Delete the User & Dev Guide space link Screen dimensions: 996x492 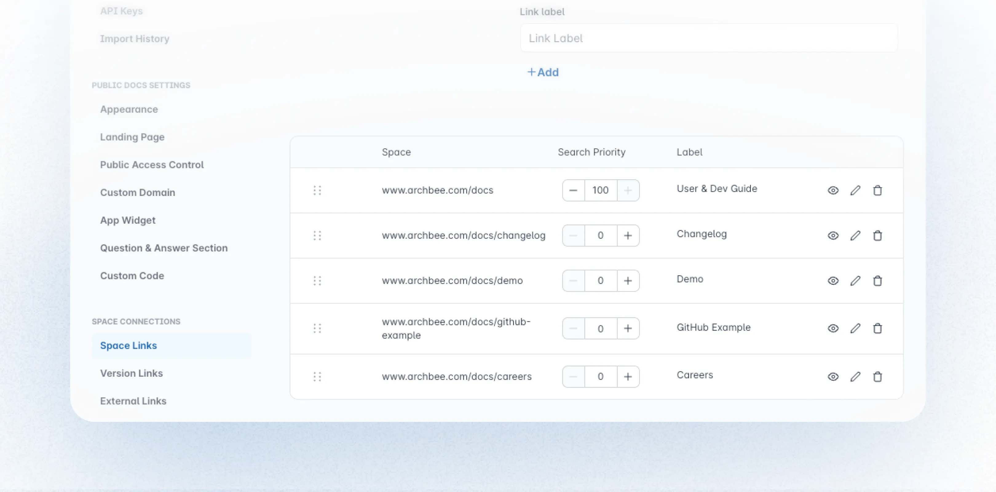(x=877, y=190)
